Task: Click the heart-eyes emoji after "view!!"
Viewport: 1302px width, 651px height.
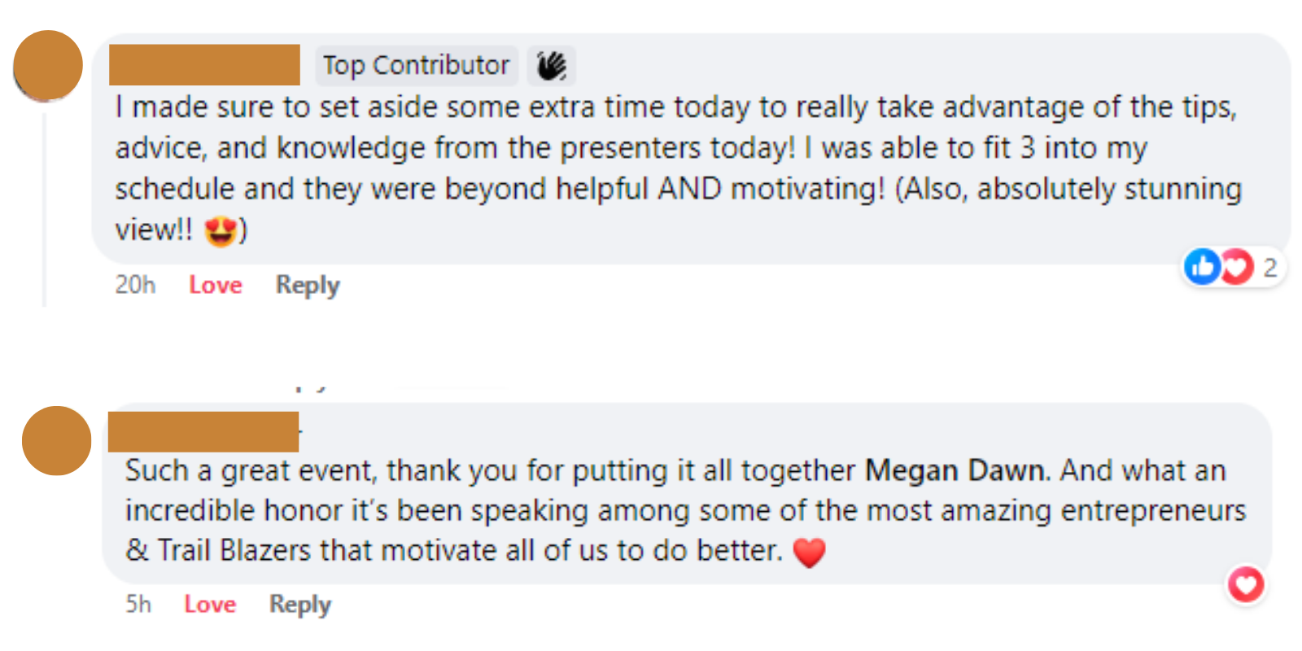Action: 220,230
